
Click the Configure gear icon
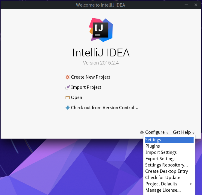point(142,132)
